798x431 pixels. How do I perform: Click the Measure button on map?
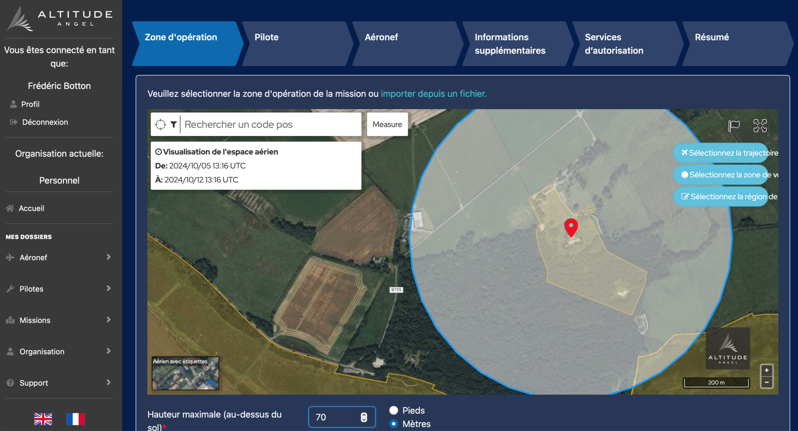tap(387, 124)
